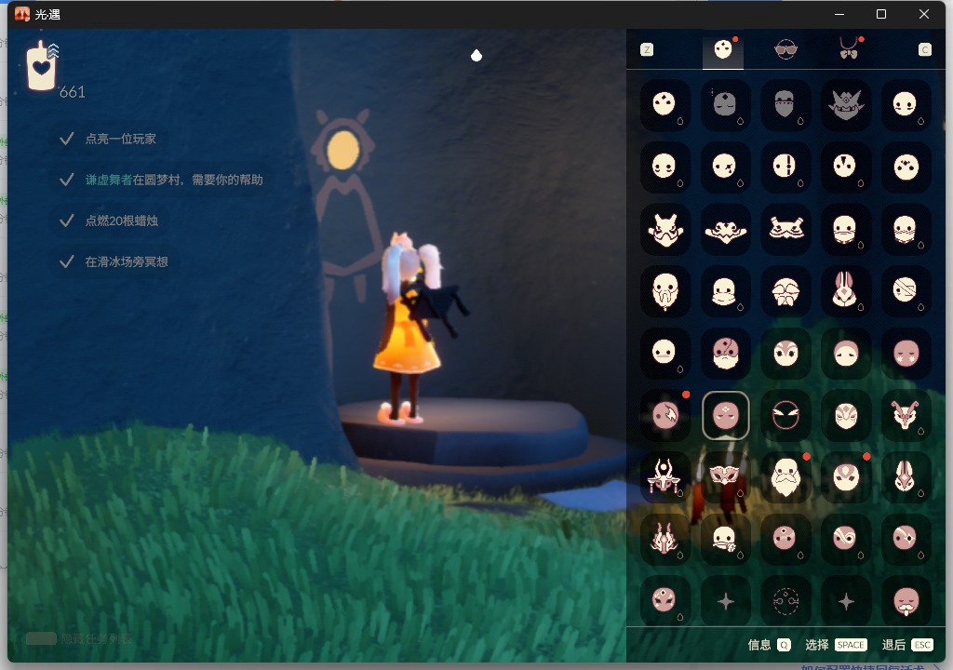This screenshot has width=953, height=670.
Task: Select mask with vertical split stripe
Action: coord(785,167)
